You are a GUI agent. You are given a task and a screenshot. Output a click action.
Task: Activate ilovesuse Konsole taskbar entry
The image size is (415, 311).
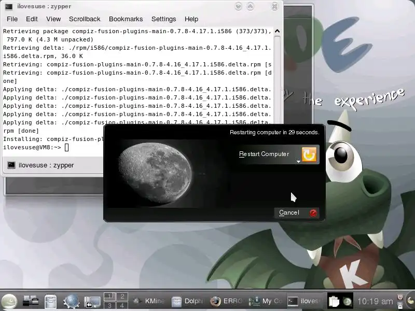pos(305,301)
